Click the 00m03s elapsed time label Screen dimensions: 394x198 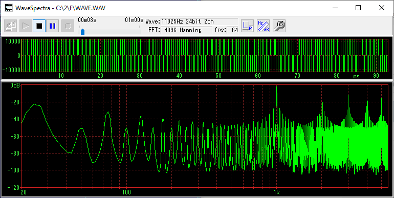[87, 20]
